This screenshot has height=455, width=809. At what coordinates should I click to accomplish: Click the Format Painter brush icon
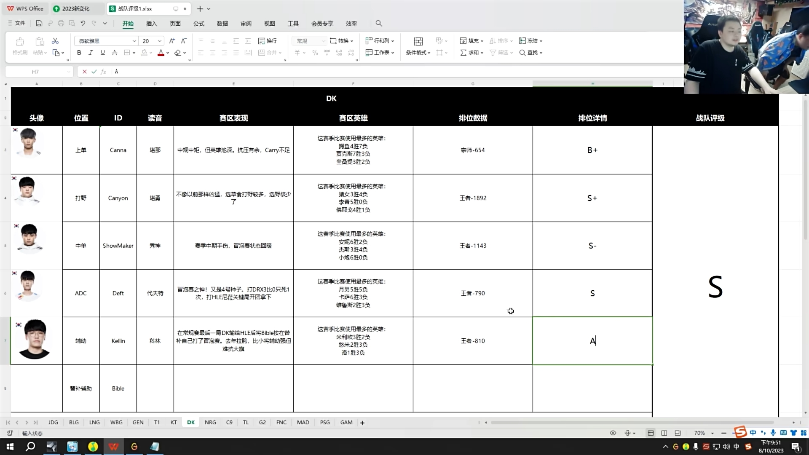click(20, 41)
